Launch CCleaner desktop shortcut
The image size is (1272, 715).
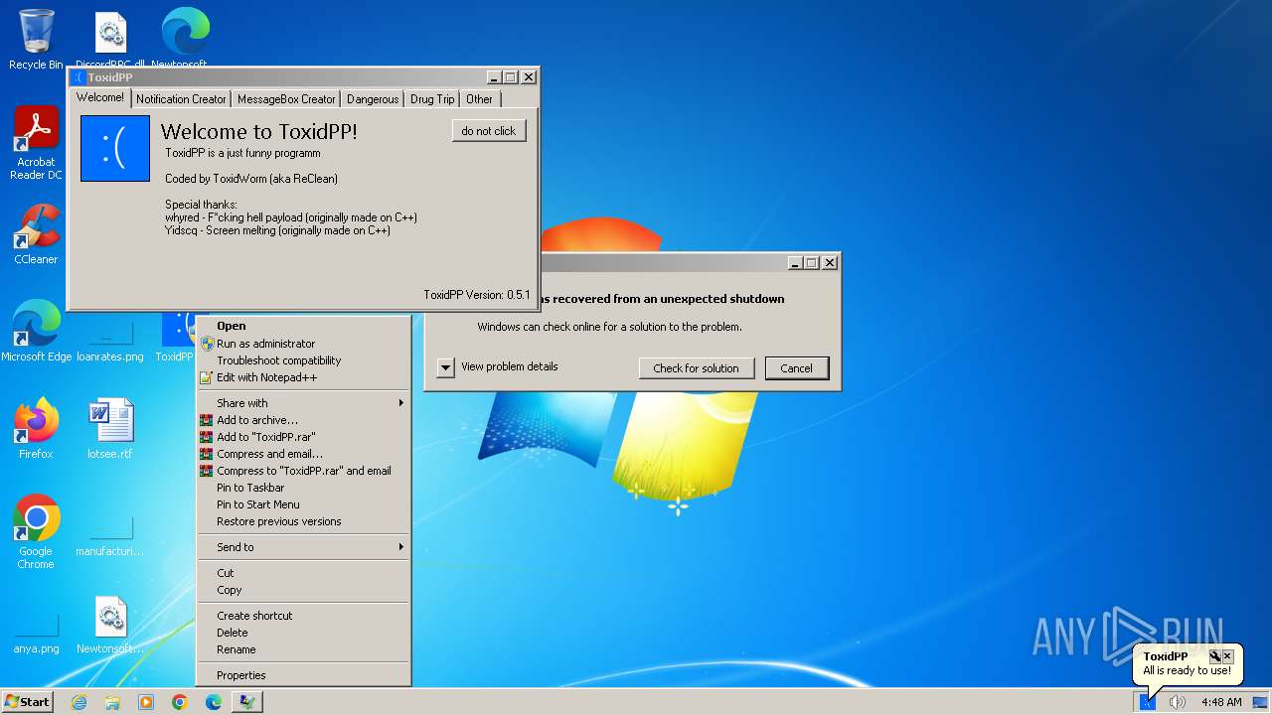tap(36, 234)
